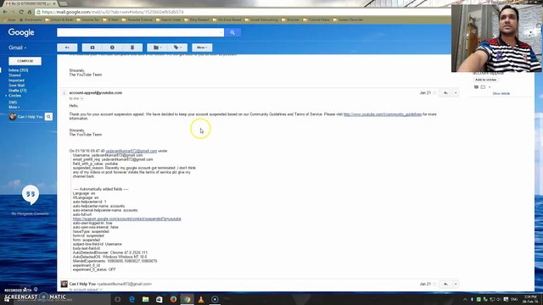
Task: Click the Back to Inbox arrow button
Action: (x=67, y=47)
